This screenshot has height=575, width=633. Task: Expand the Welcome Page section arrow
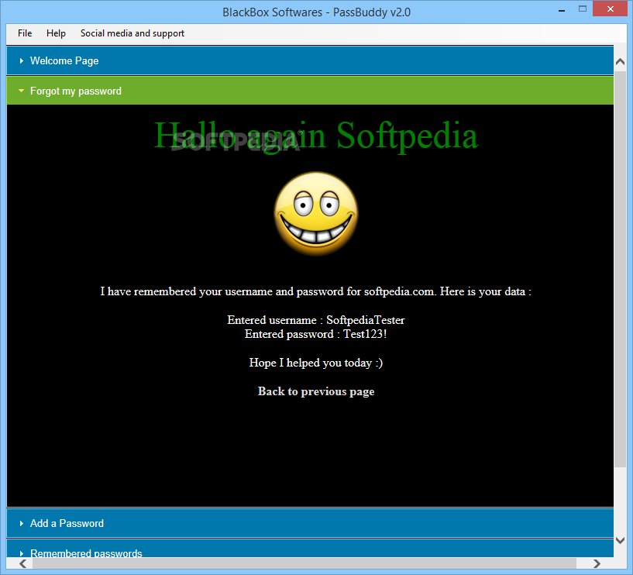(22, 61)
